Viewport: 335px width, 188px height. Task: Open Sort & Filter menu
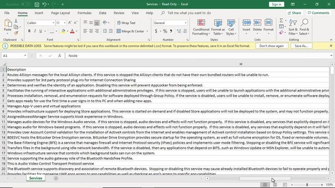(293, 27)
